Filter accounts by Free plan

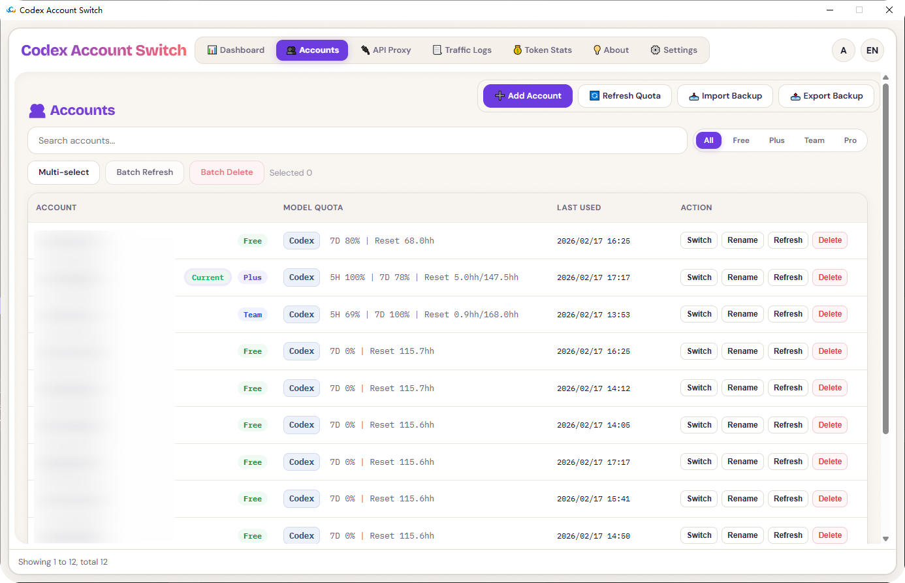741,140
